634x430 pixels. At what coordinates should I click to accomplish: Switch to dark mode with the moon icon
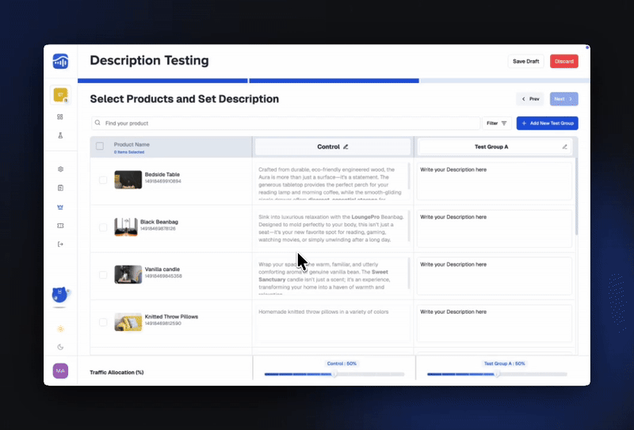(60, 347)
